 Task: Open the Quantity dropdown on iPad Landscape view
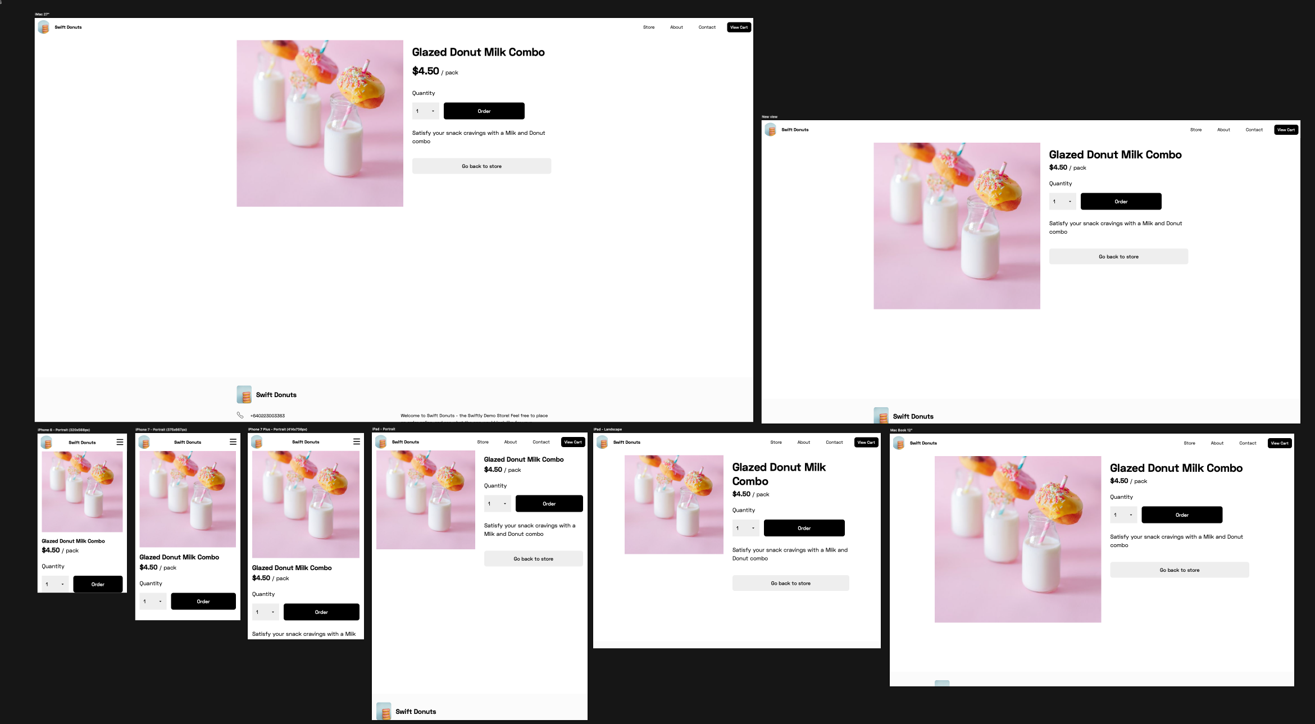(745, 527)
